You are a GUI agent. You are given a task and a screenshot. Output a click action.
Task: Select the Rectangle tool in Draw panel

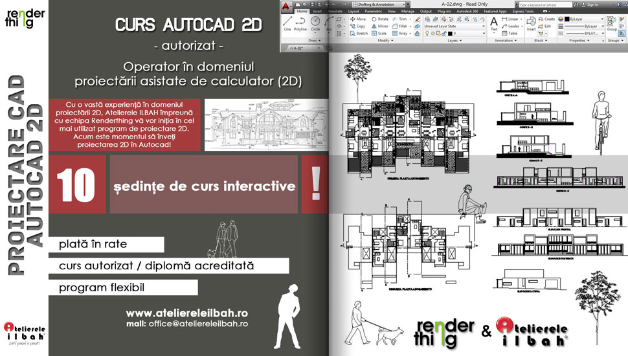tap(339, 19)
